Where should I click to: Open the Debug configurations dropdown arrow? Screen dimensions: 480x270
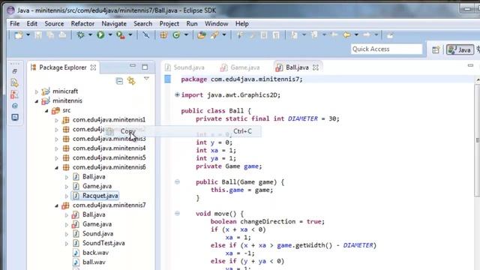click(x=90, y=35)
